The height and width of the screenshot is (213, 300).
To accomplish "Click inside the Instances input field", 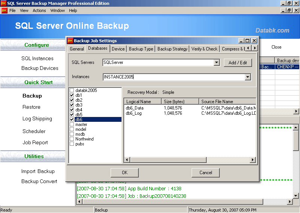I will [x=174, y=77].
